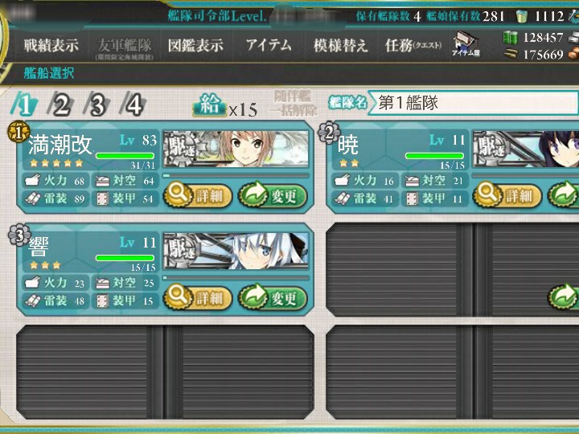Click slot 1 flagship badge on 満潮改
The width and height of the screenshot is (579, 434).
point(18,132)
